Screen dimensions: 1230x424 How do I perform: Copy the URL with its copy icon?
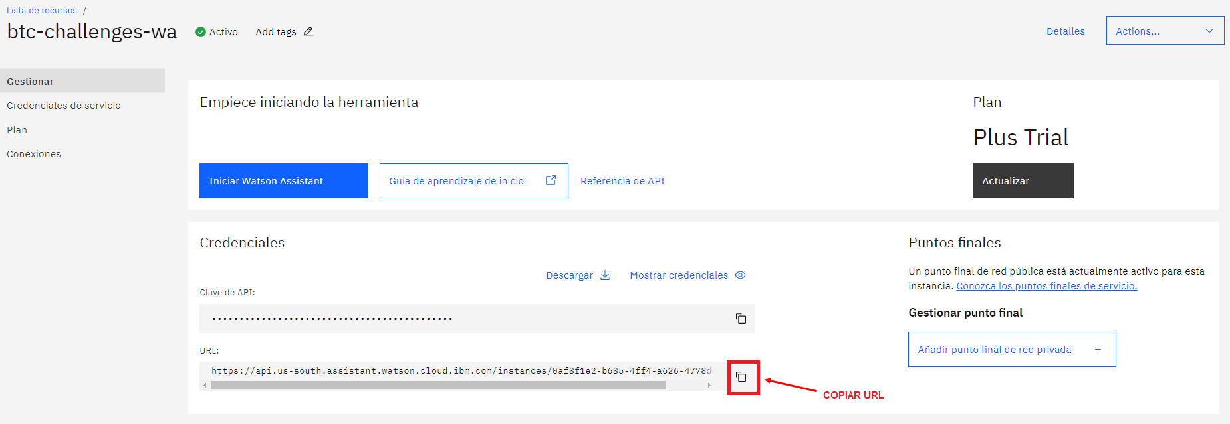coord(741,377)
